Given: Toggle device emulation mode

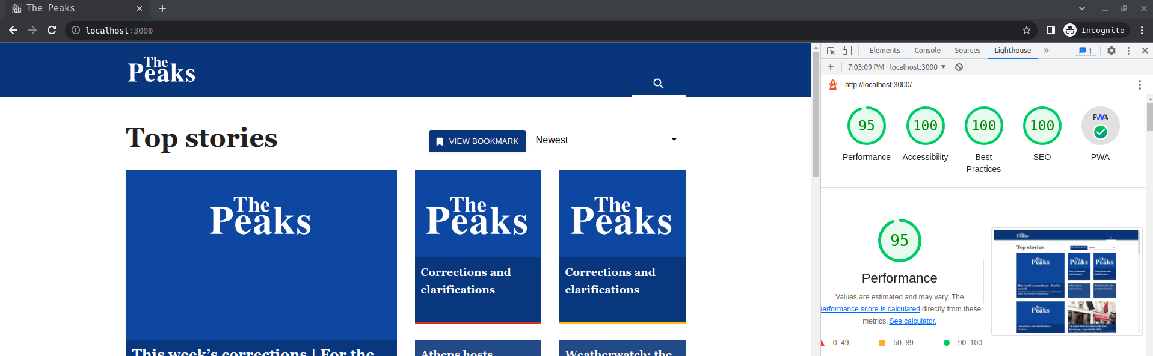Looking at the screenshot, I should pos(847,51).
